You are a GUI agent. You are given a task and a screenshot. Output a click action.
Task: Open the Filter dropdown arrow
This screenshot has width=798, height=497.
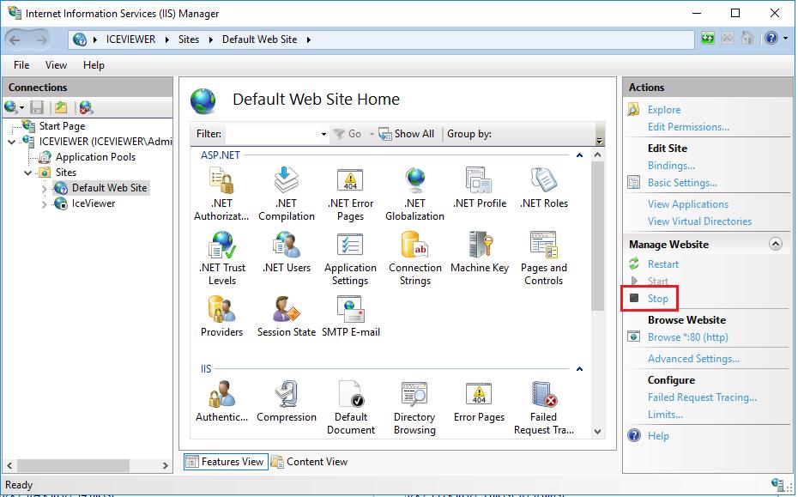coord(323,135)
